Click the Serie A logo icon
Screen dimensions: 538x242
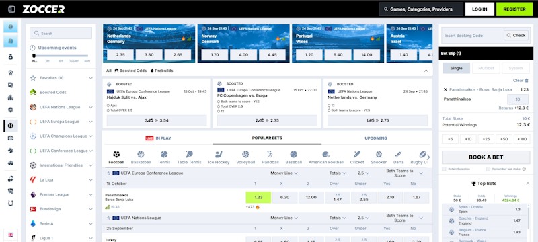point(33,223)
